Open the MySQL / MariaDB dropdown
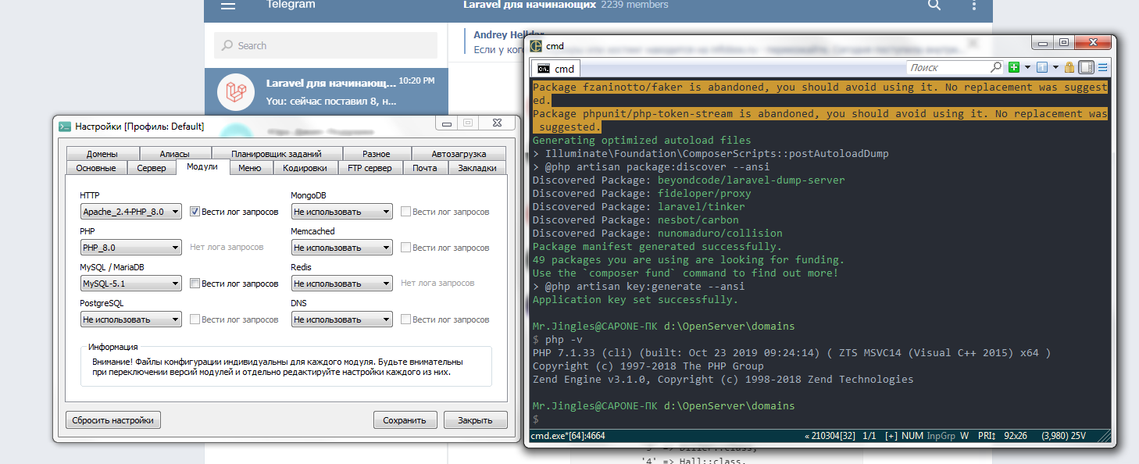The image size is (1139, 464). [x=131, y=284]
